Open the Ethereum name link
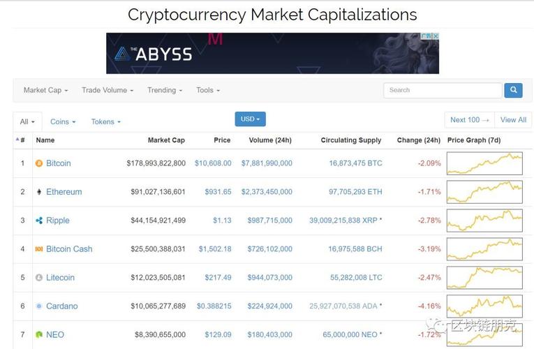This screenshot has height=349, width=534. point(64,192)
